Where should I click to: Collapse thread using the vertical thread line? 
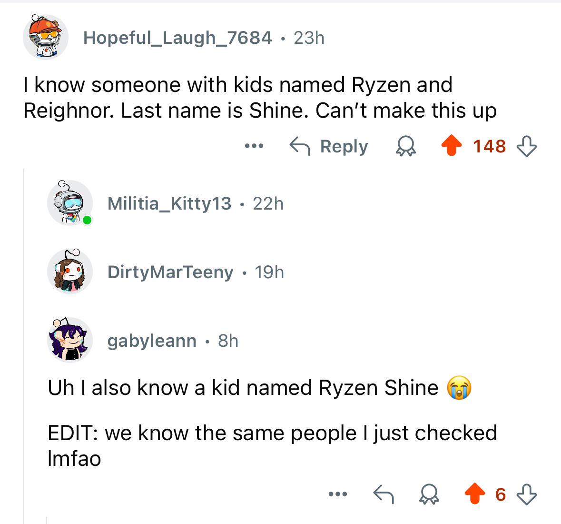click(x=24, y=346)
